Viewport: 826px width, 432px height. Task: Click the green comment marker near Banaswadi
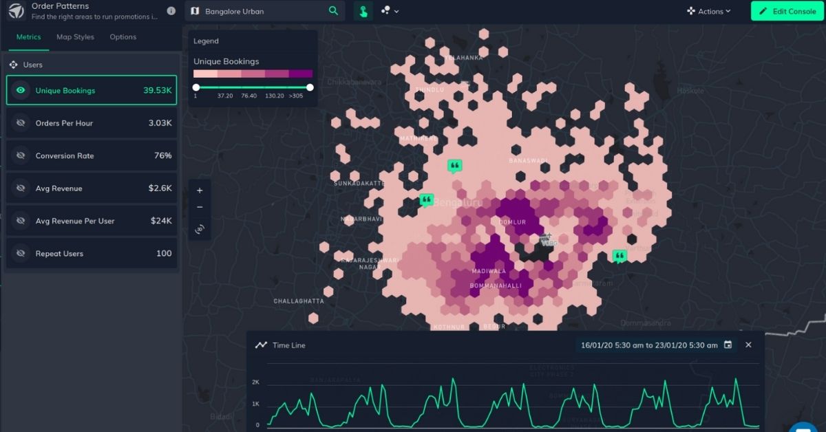[454, 165]
